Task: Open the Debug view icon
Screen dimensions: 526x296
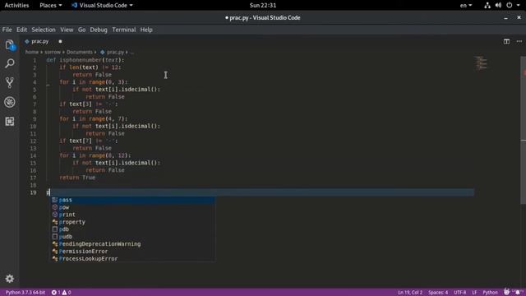Action: (10, 102)
